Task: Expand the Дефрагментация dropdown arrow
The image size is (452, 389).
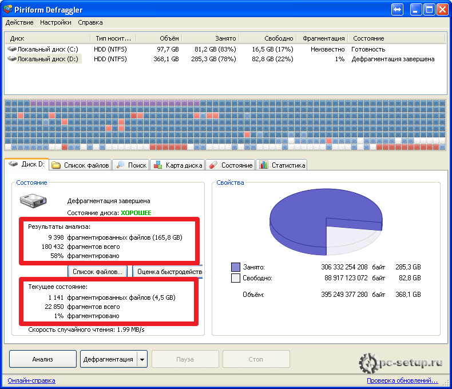Action: 142,359
